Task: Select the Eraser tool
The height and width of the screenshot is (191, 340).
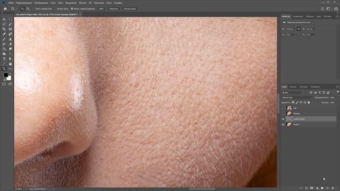Action: click(x=10, y=44)
